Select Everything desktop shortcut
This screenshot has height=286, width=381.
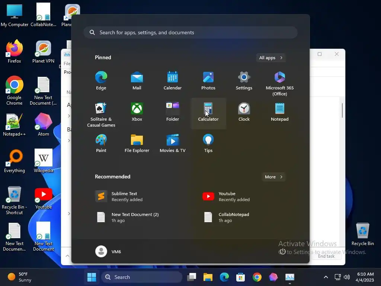coord(15,161)
